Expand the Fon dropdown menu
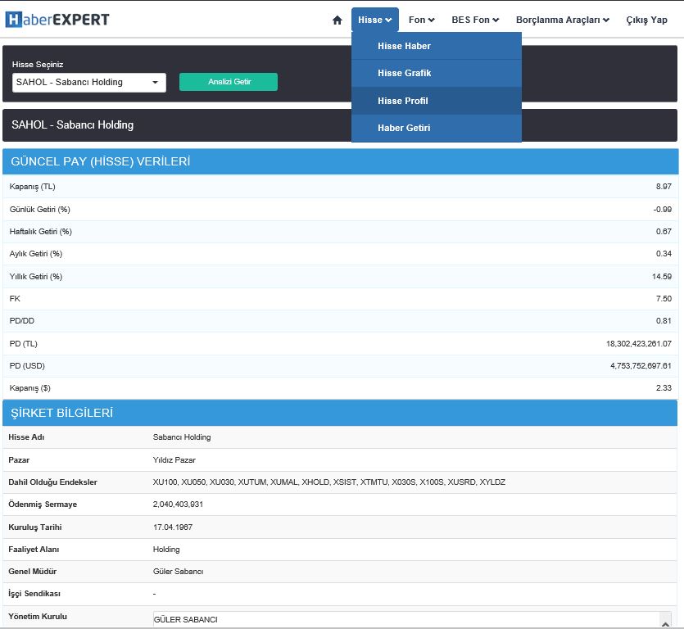Viewport: 684px width, 629px height. click(421, 20)
